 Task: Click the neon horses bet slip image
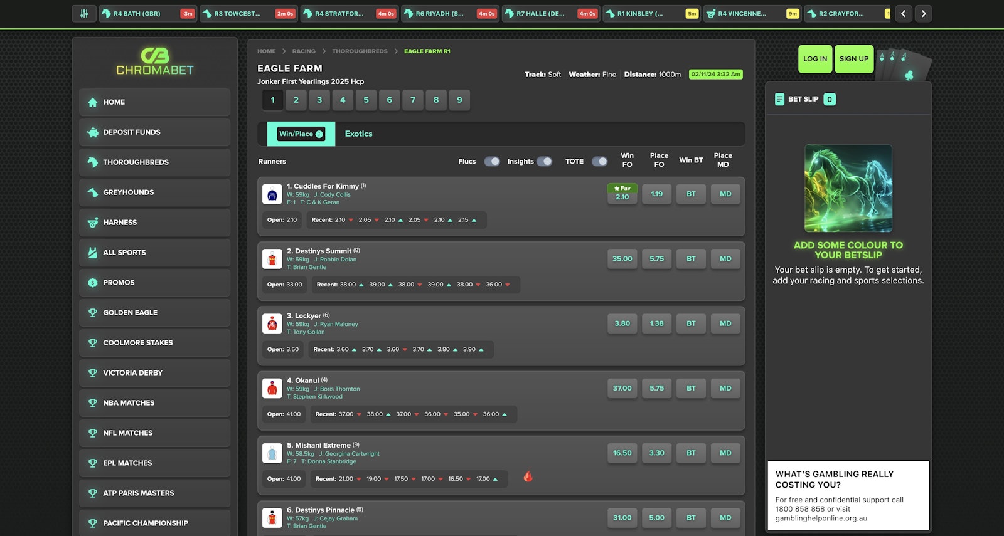coord(848,189)
